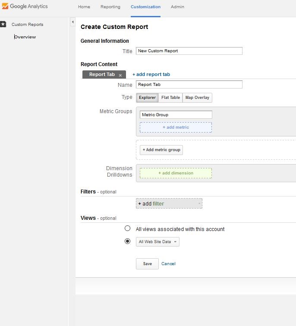This screenshot has width=296, height=326.
Task: Collapse the sidebar with the arrow
Action: point(72,22)
